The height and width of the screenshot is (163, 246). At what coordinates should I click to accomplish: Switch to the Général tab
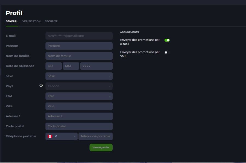tap(12, 21)
